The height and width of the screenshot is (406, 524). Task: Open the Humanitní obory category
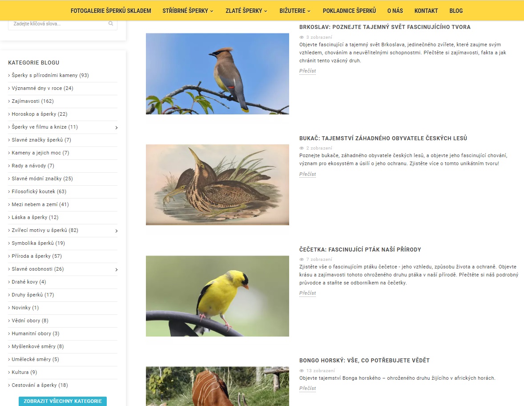pos(36,333)
